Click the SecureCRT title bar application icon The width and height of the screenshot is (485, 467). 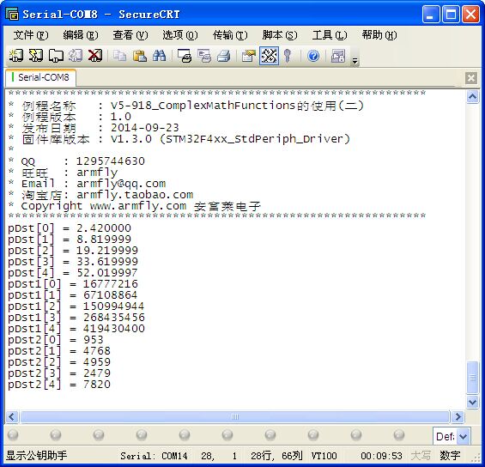[12, 14]
